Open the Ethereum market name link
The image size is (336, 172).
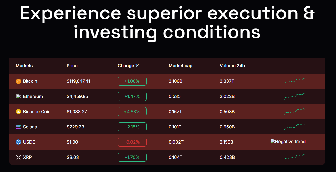pos(33,96)
